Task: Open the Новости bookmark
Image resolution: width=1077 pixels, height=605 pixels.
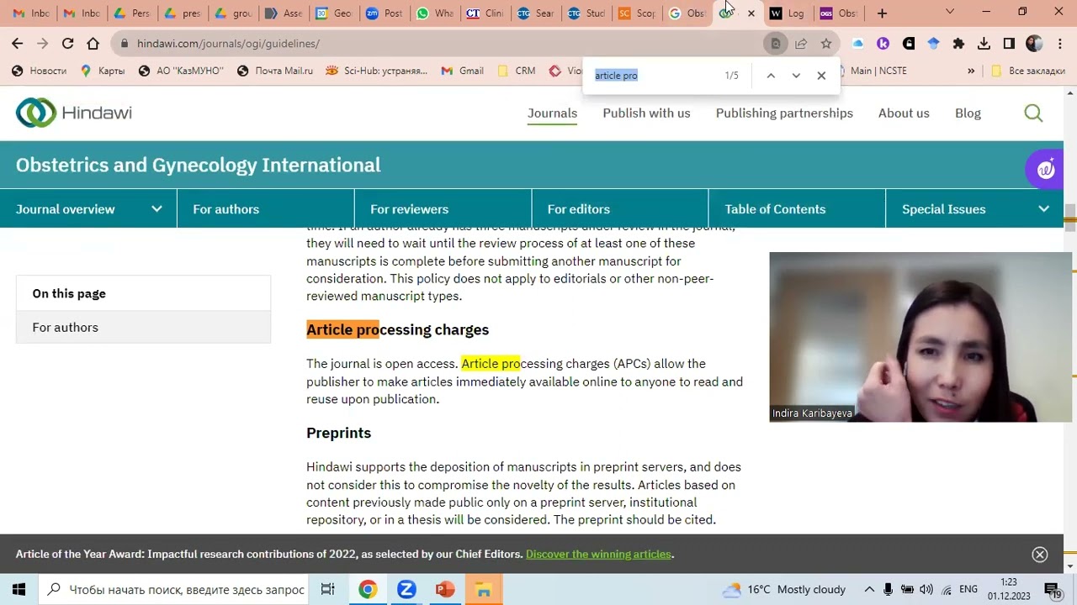Action: [40, 71]
